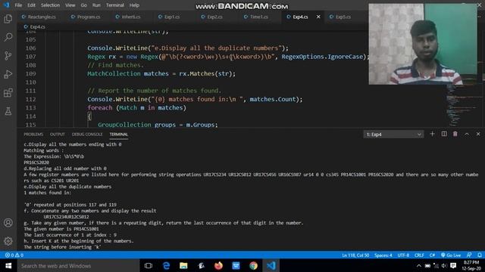Close the terminal panel
The height and width of the screenshot is (272, 485).
(478, 134)
